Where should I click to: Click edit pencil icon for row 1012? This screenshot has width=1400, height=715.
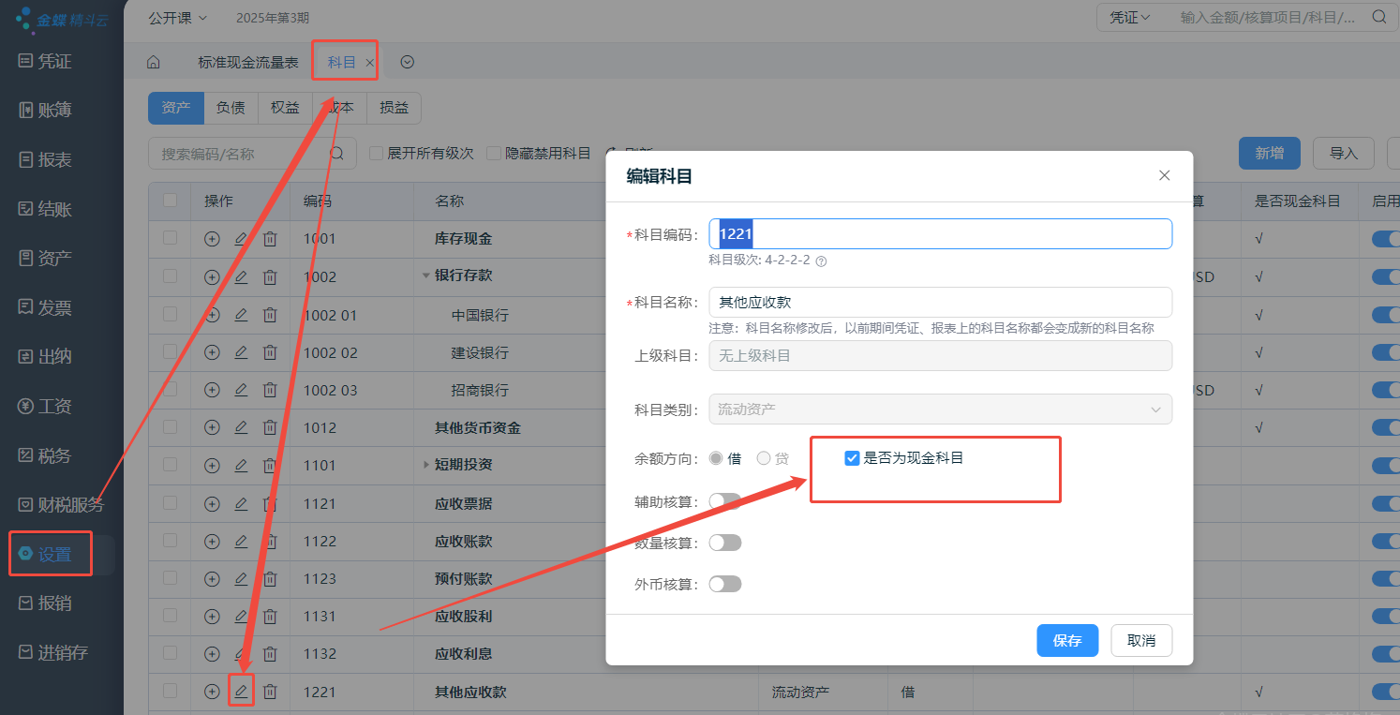point(241,427)
